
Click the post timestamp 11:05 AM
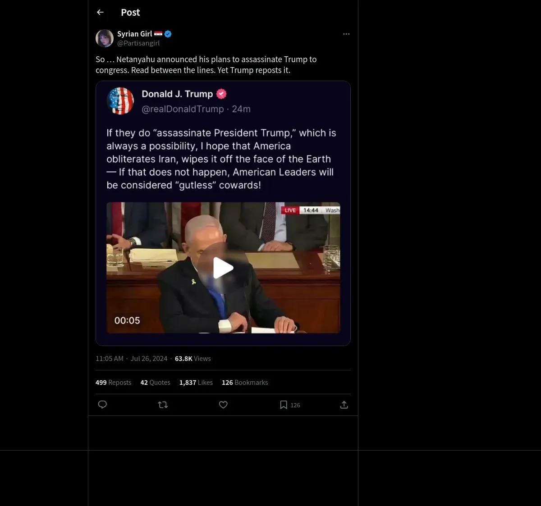click(110, 359)
